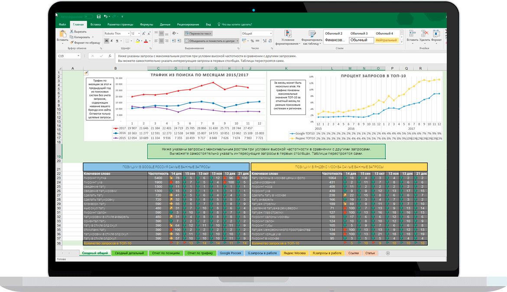Image resolution: width=507 pixels, height=292 pixels.
Task: Expand the Name Box dropdown showing C19
Action: point(78,56)
